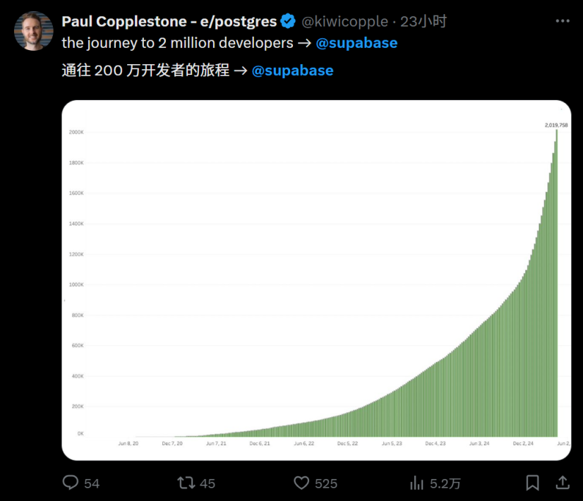
Task: Click the 2,019,758 peak value label
Action: click(x=556, y=125)
